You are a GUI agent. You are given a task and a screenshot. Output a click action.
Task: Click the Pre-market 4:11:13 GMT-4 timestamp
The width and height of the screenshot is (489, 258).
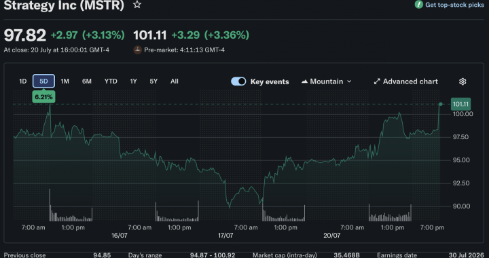pyautogui.click(x=184, y=50)
